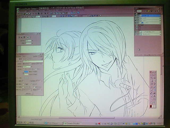Click the light green color swatch in properties
The height and width of the screenshot is (128, 170).
point(27,74)
